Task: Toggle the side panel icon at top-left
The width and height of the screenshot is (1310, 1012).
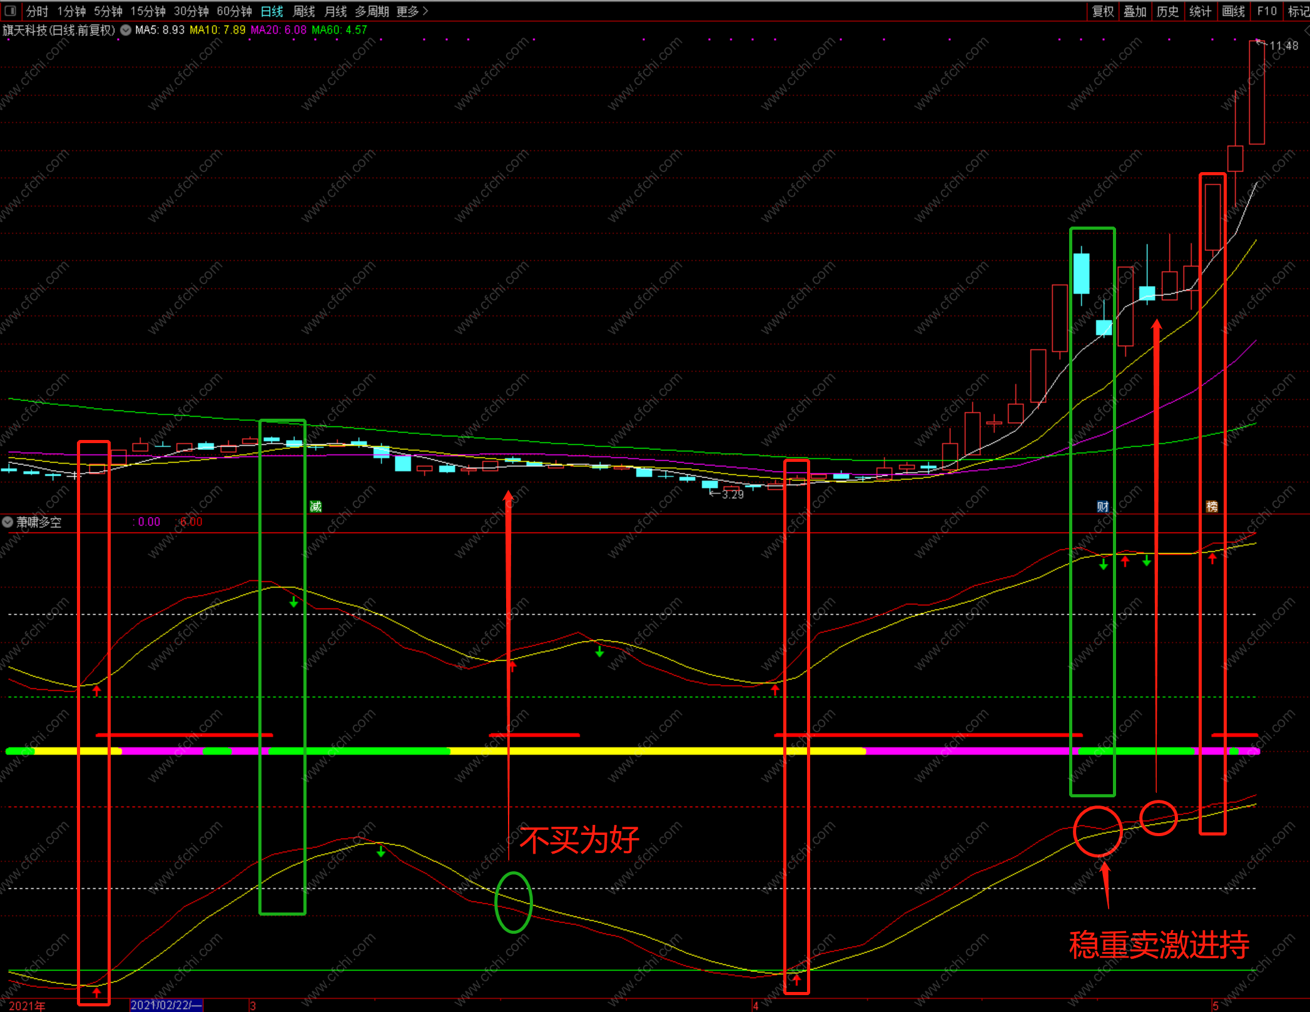Action: click(10, 11)
